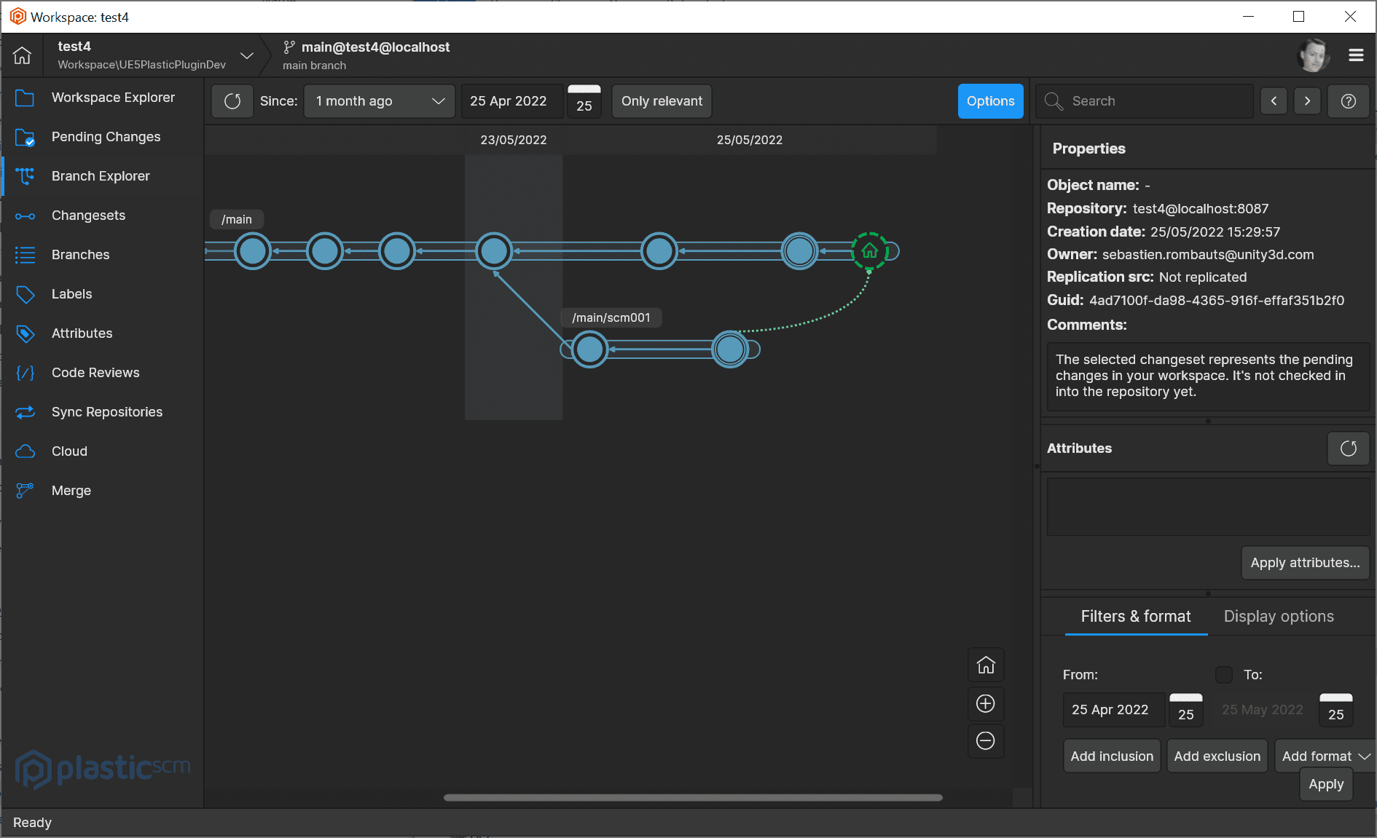Toggle the Options panel
The height and width of the screenshot is (838, 1377).
(x=990, y=100)
